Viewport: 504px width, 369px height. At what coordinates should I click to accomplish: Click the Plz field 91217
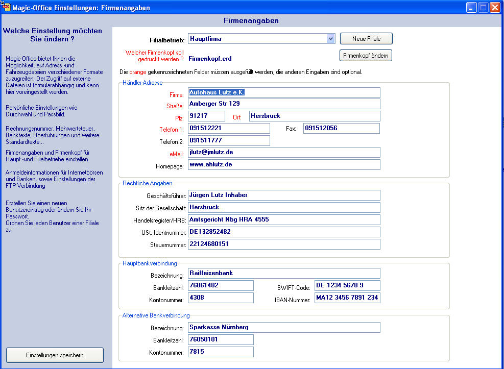206,116
